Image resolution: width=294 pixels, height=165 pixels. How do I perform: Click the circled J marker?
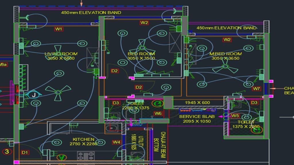coord(34,95)
